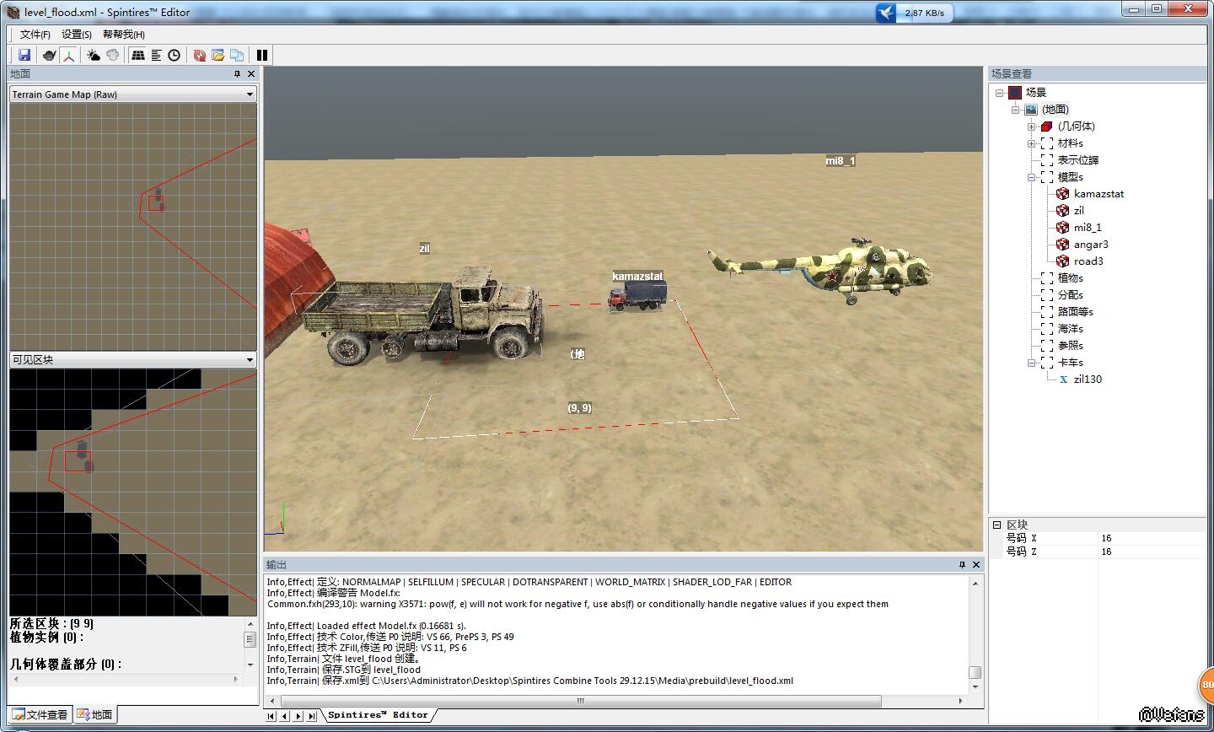This screenshot has width=1214, height=732.
Task: Select the 材料s tree item
Action: (x=1071, y=143)
